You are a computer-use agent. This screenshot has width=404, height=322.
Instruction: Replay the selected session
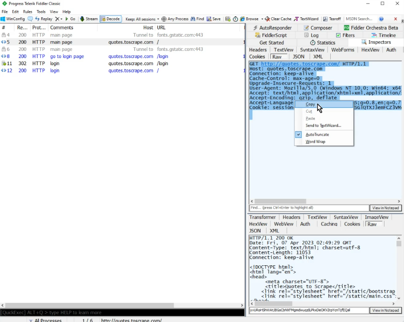[x=43, y=19]
